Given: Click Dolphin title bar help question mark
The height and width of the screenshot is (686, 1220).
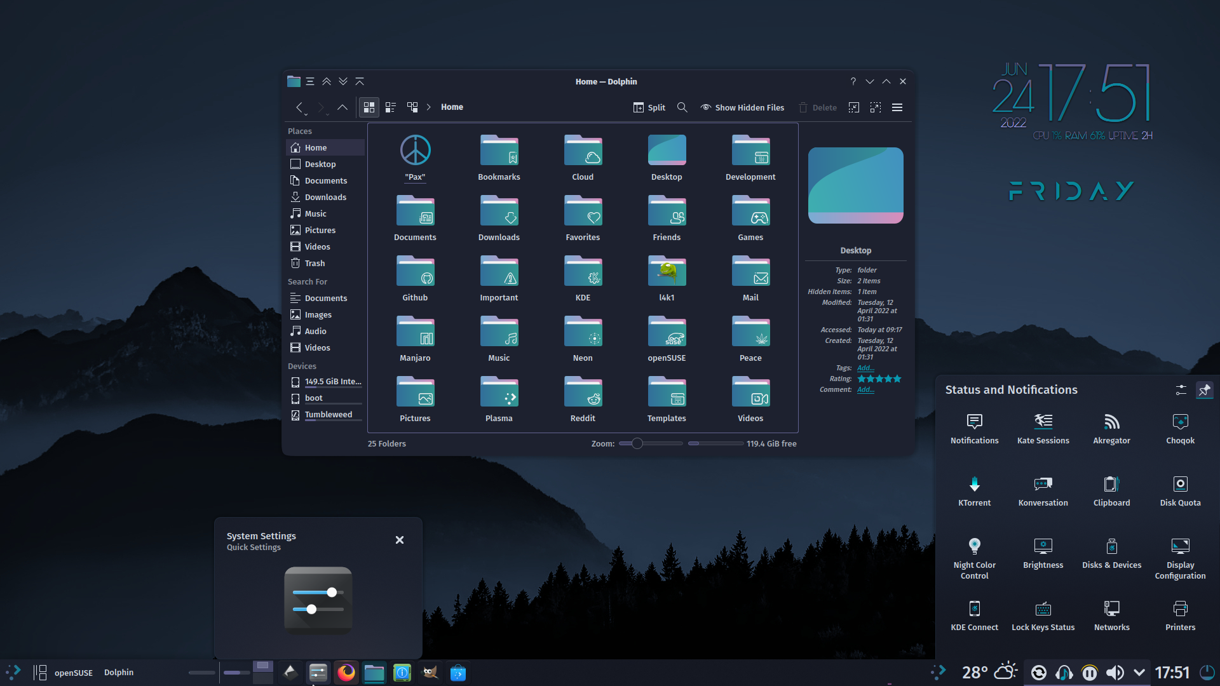Looking at the screenshot, I should (x=853, y=81).
